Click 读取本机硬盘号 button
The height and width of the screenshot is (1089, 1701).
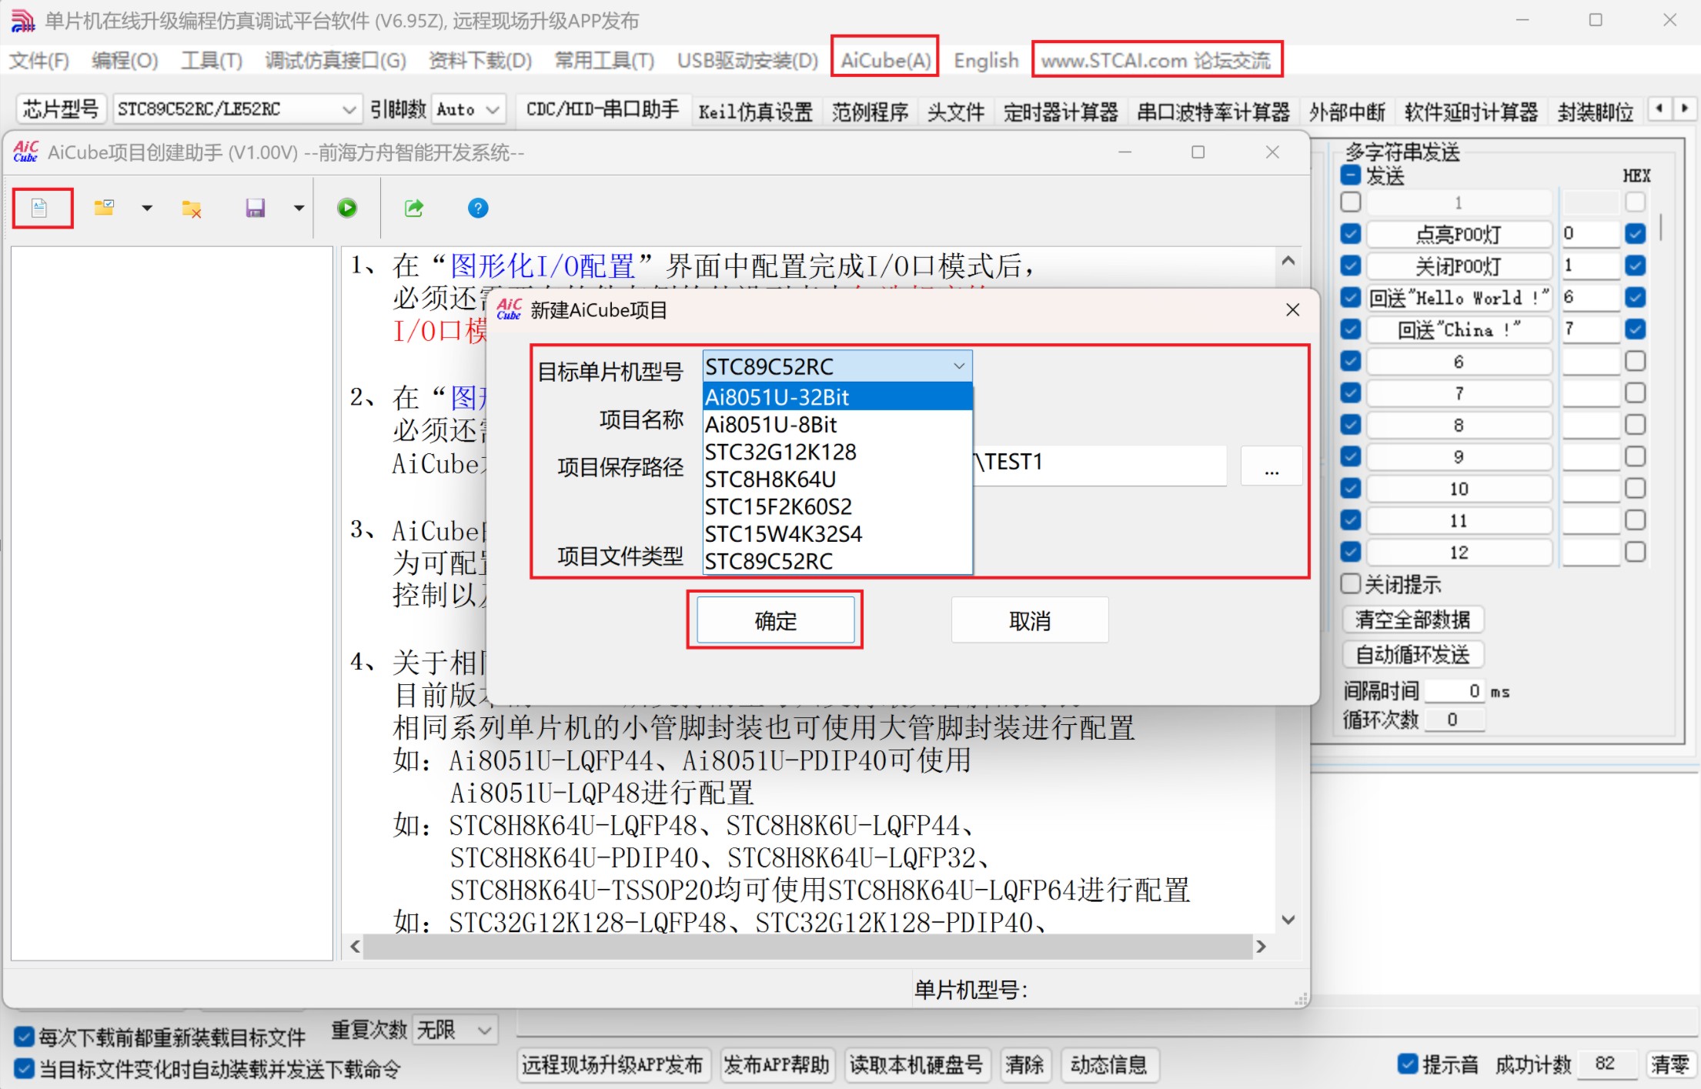click(x=916, y=1065)
